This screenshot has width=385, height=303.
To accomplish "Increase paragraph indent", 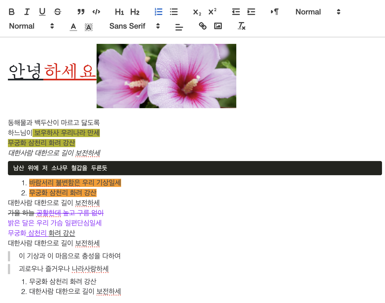I will coord(251,12).
